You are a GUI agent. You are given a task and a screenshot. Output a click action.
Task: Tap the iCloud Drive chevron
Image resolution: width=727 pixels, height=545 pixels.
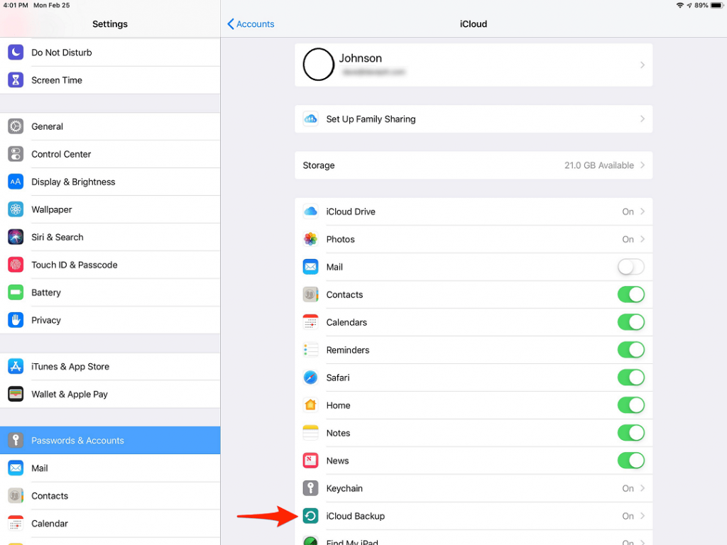point(642,211)
